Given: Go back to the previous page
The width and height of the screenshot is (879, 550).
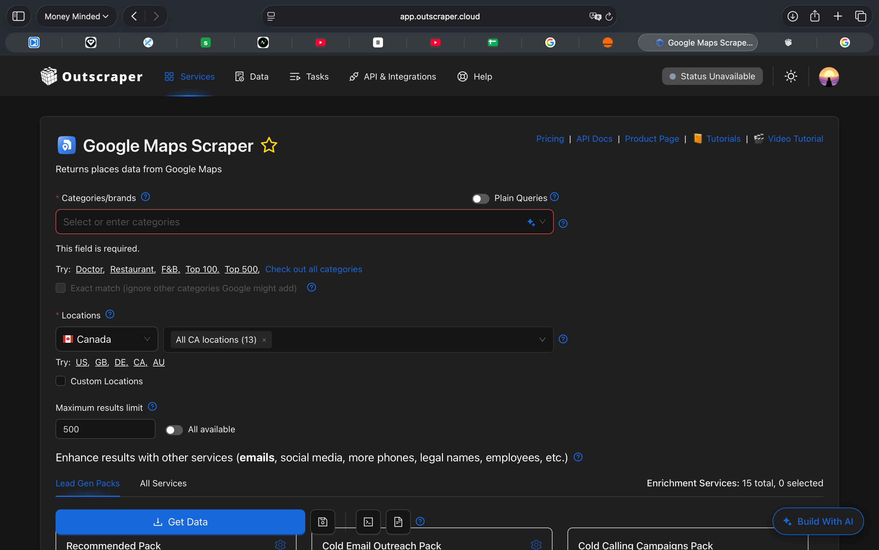Looking at the screenshot, I should coord(134,16).
